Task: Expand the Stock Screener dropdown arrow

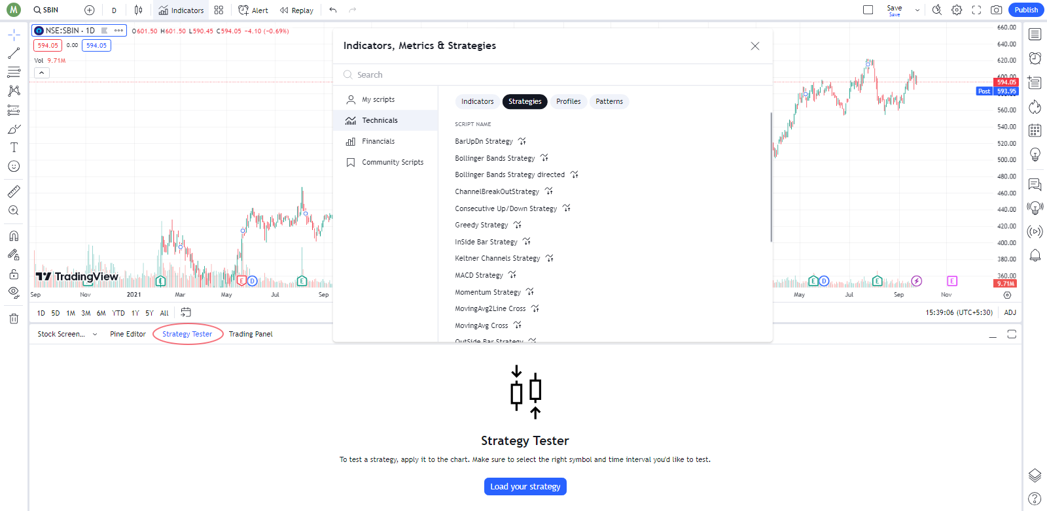Action: [95, 334]
